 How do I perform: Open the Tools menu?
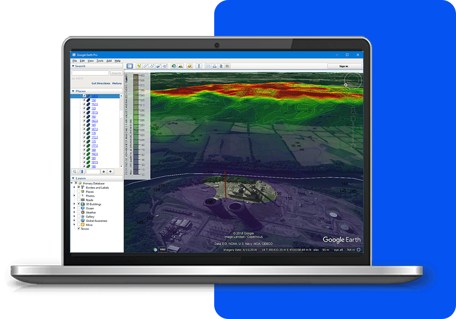coord(100,61)
